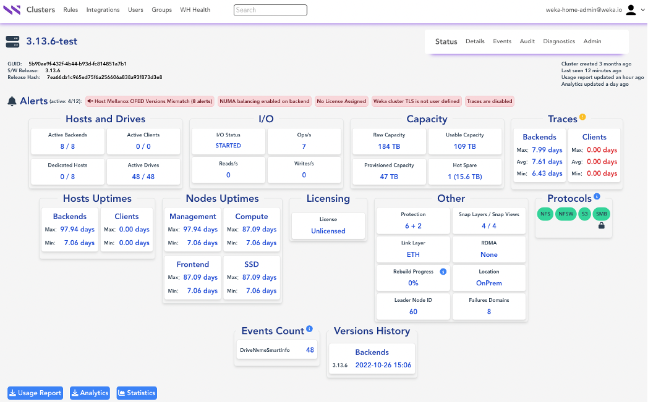This screenshot has height=405, width=648.
Task: Open the user account dropdown menu
Action: 634,10
